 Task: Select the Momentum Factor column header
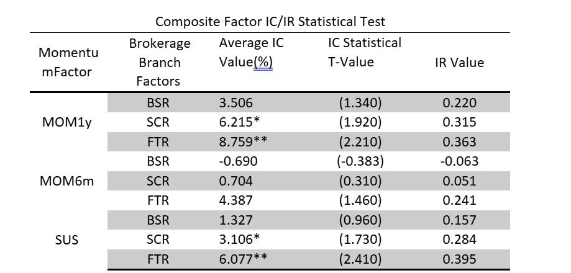coord(68,63)
